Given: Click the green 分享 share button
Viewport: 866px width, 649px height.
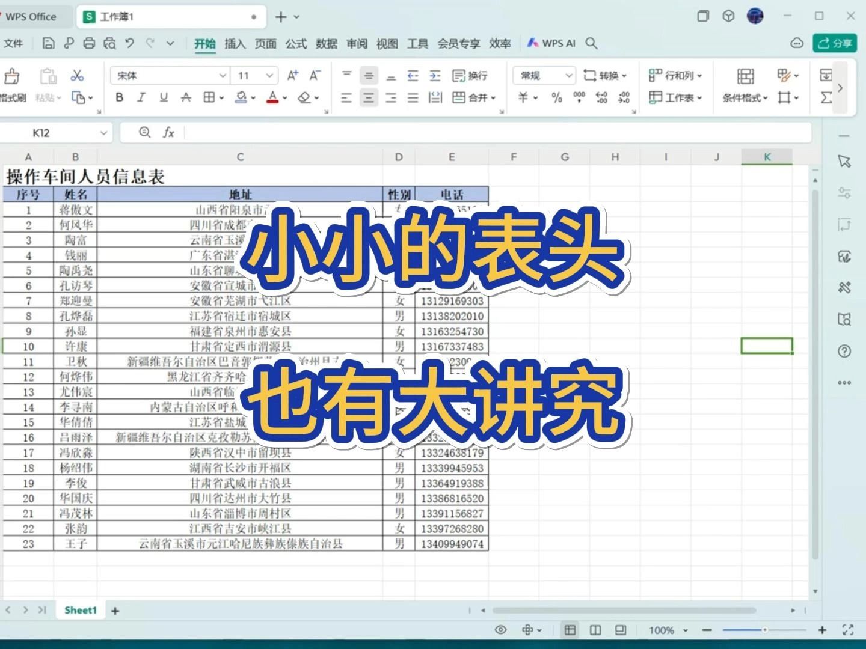Looking at the screenshot, I should click(x=835, y=43).
